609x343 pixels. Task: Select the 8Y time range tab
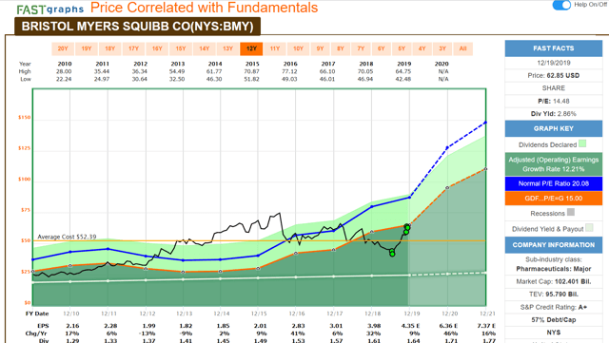pos(341,48)
